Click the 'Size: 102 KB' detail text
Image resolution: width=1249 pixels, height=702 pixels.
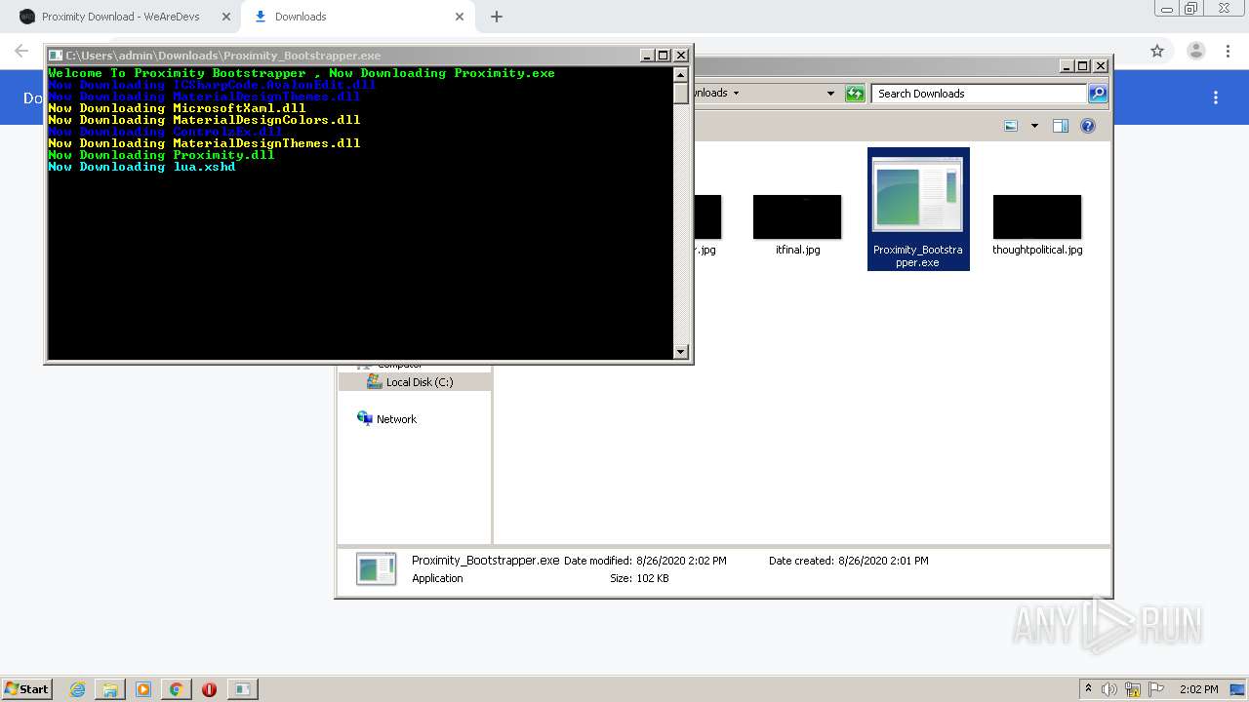pos(639,578)
